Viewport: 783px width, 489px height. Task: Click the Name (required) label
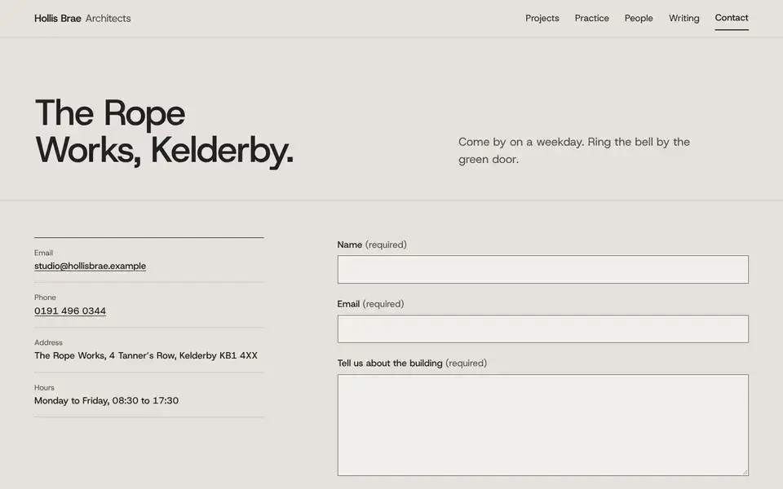[372, 244]
